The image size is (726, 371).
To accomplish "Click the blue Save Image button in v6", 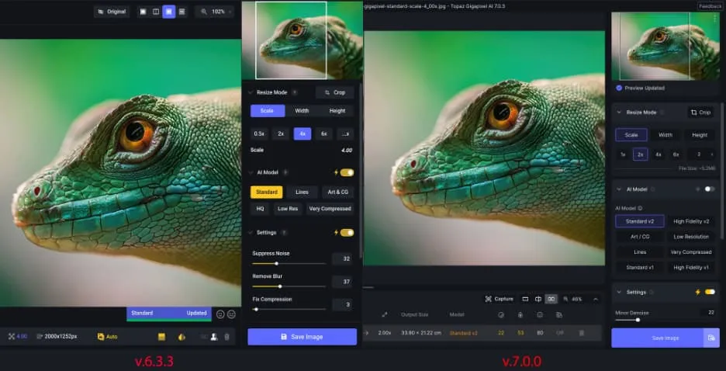I will tap(302, 336).
